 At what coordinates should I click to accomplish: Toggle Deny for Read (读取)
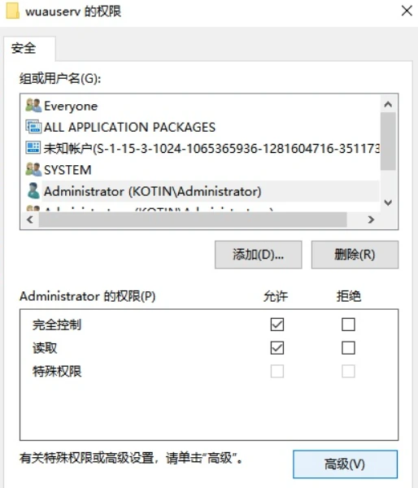[x=348, y=348]
